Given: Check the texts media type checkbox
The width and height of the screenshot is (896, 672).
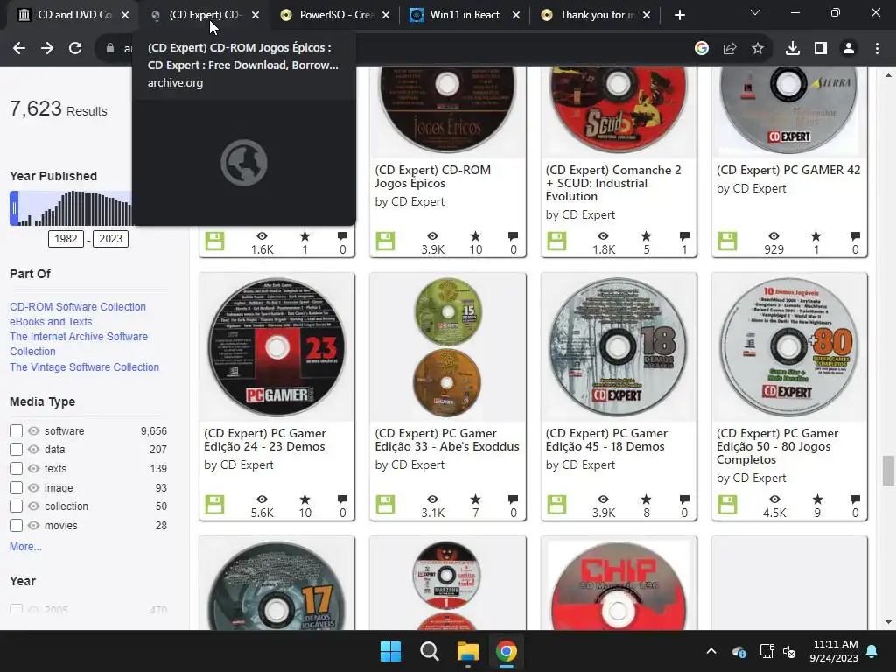Looking at the screenshot, I should click(x=16, y=469).
